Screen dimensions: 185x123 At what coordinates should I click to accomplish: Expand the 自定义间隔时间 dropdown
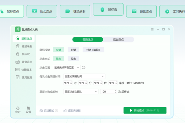84,76
